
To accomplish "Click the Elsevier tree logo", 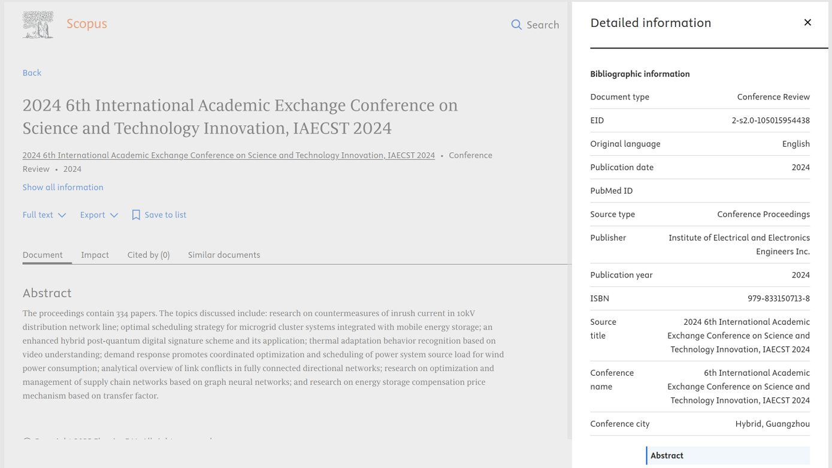I will [38, 25].
